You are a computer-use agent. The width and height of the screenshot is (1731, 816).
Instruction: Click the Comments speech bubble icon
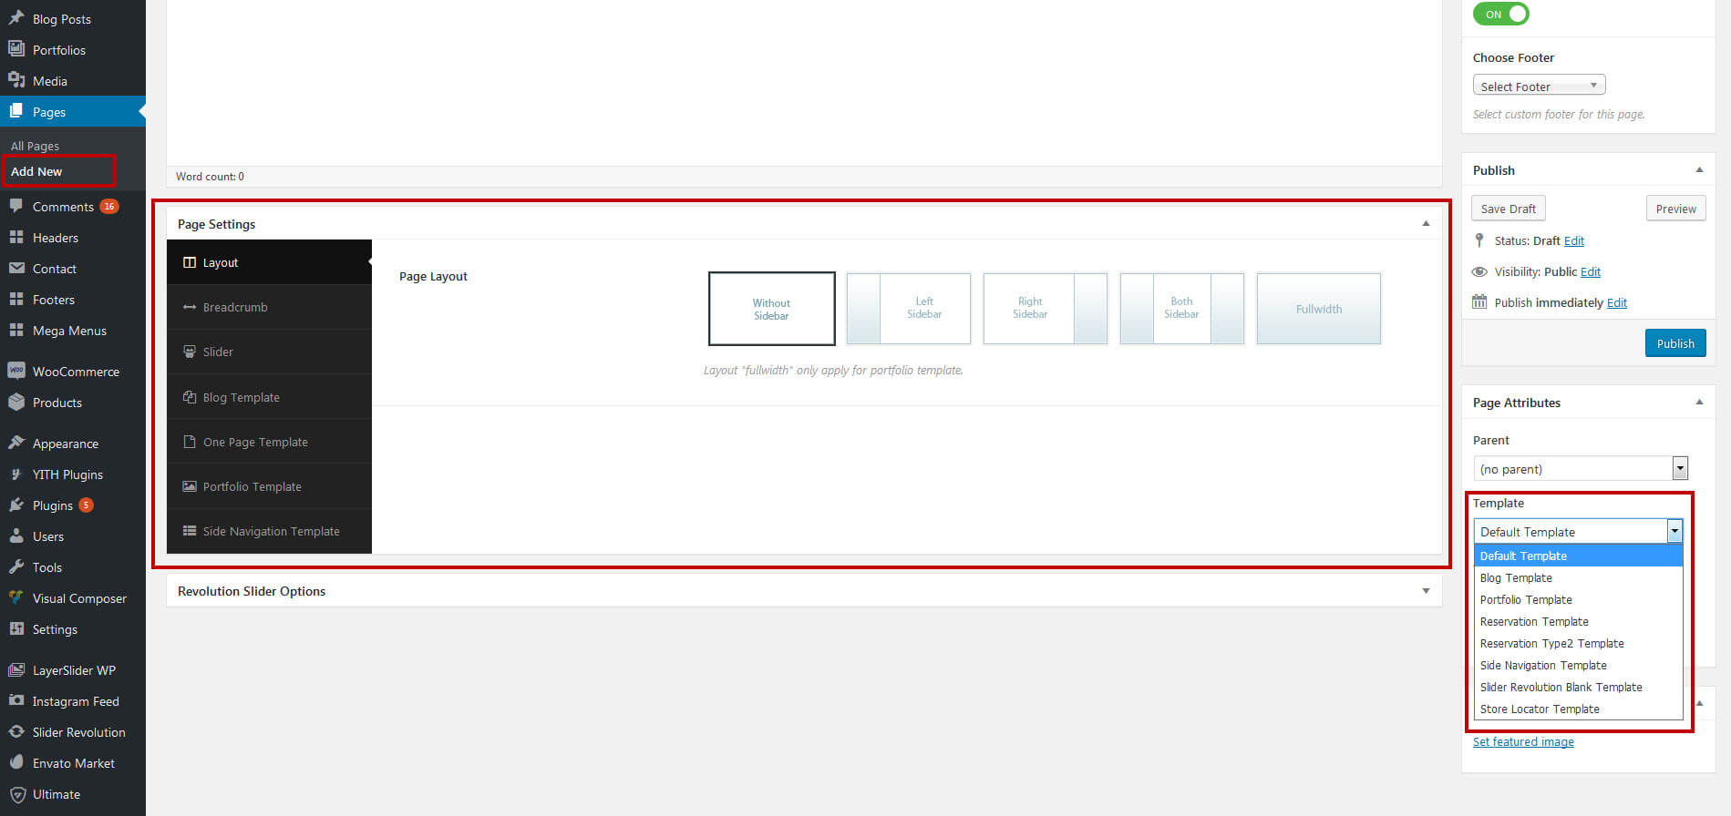pyautogui.click(x=16, y=206)
